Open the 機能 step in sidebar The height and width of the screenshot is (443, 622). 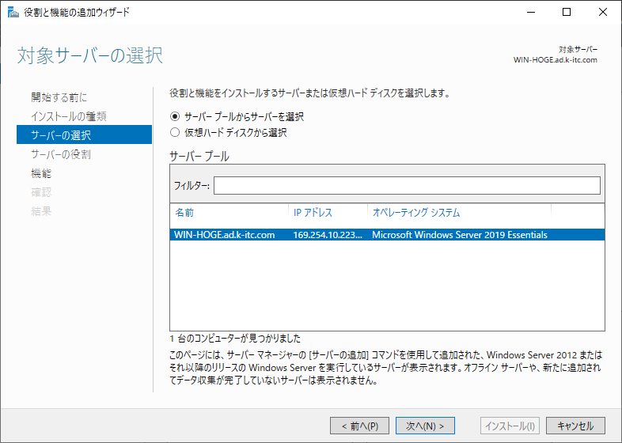(x=41, y=173)
